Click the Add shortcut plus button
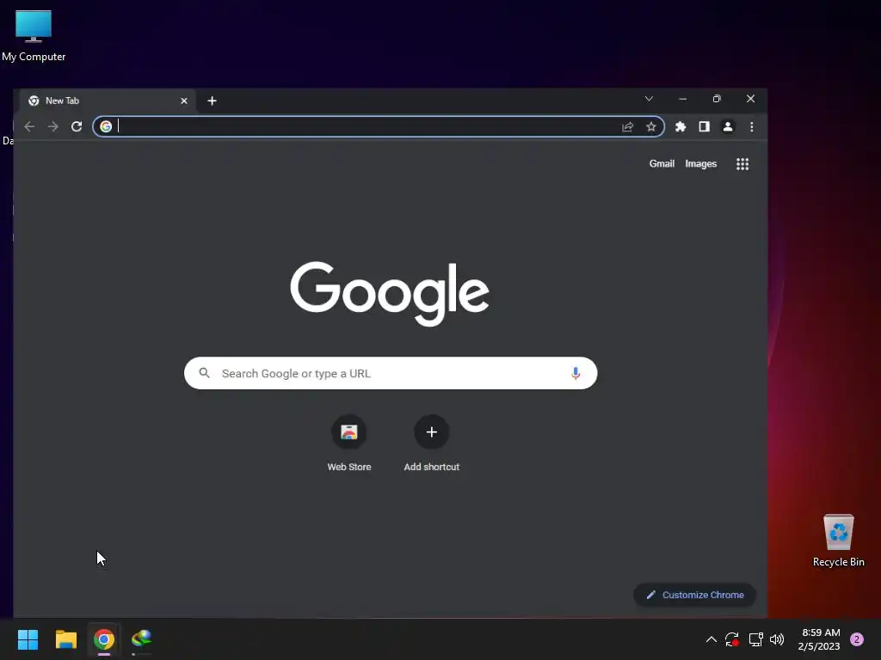This screenshot has height=660, width=881. click(432, 432)
